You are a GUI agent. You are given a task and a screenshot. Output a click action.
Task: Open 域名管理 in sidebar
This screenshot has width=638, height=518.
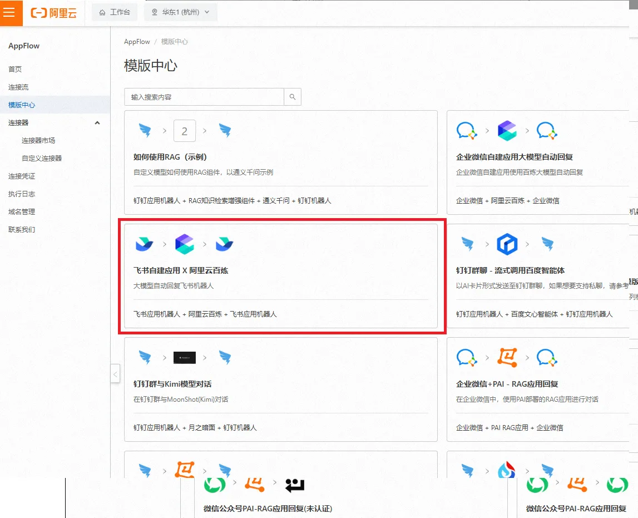[22, 211]
